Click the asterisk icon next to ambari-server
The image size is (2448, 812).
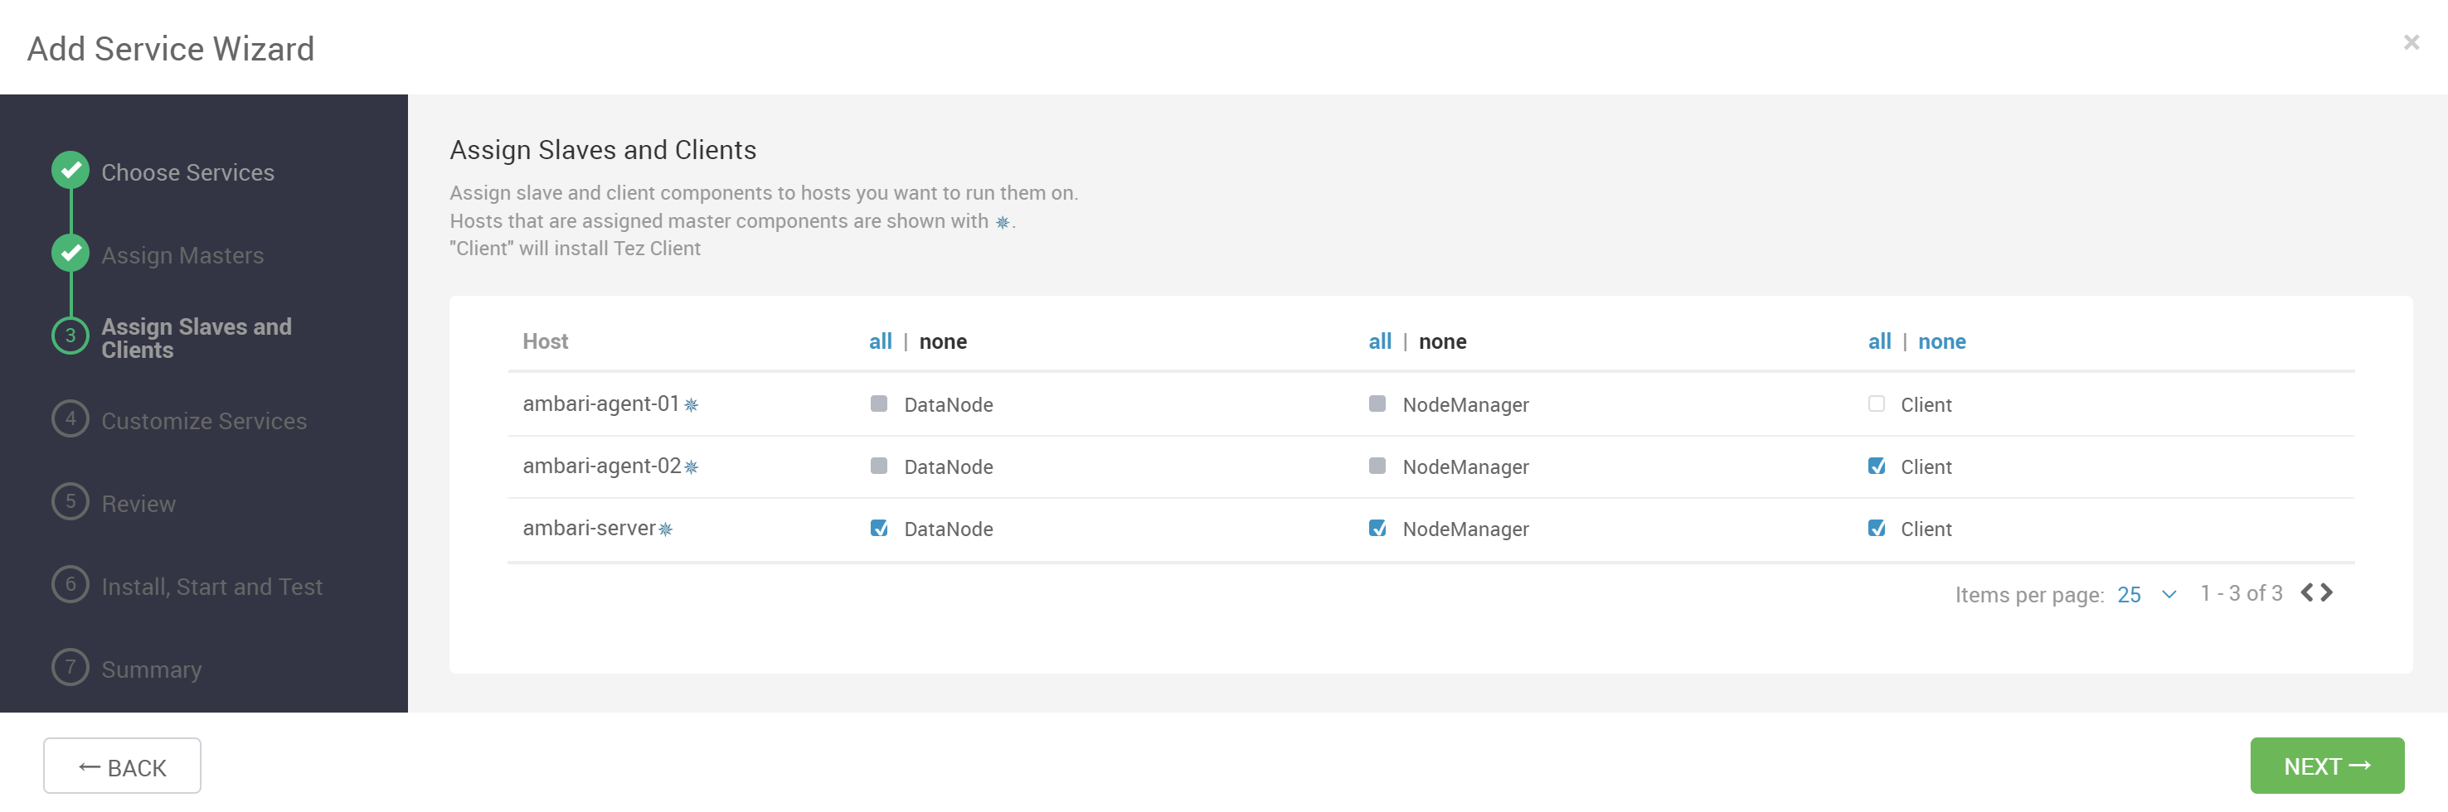665,530
